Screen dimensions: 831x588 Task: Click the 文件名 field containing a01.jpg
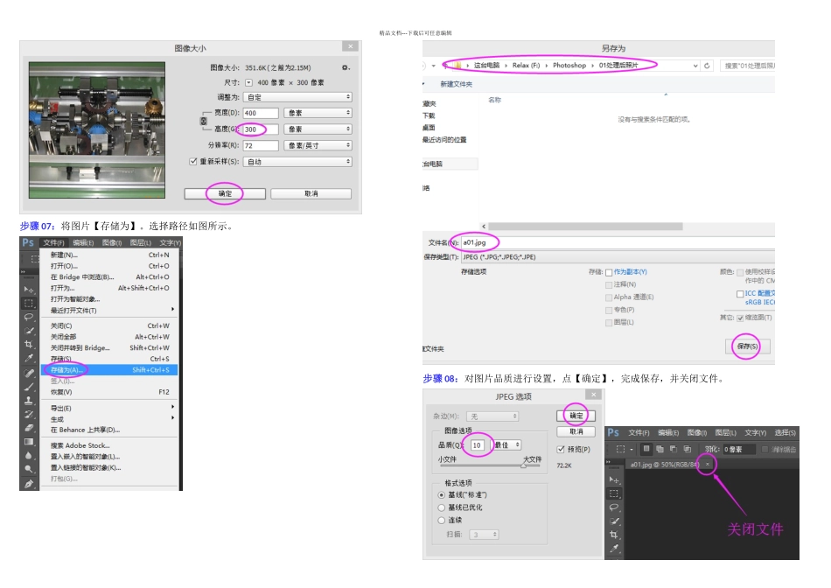[x=618, y=242]
